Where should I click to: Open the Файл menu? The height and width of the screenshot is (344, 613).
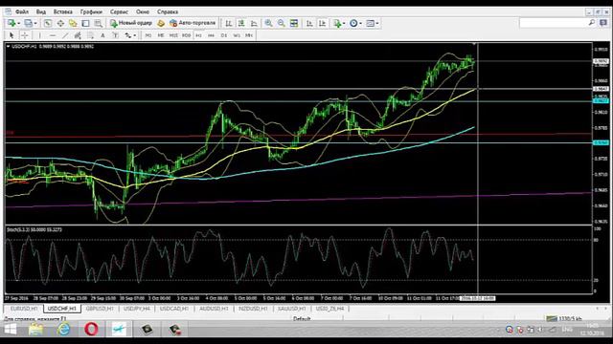point(22,12)
